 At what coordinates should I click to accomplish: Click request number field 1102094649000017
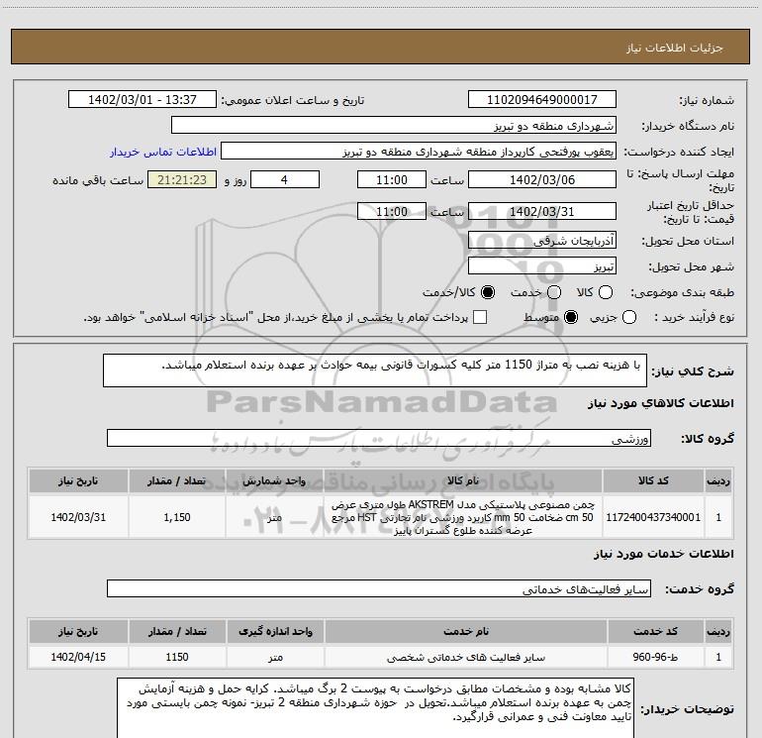pos(542,100)
